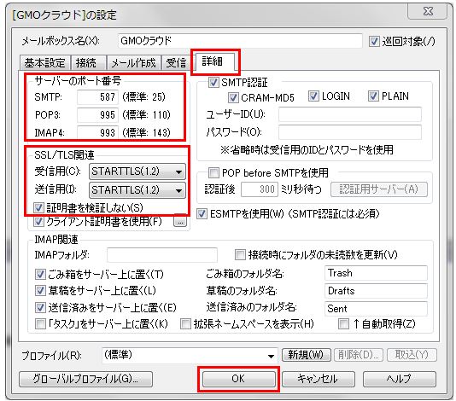
Task: Click the 取込 profile button
Action: [x=412, y=355]
